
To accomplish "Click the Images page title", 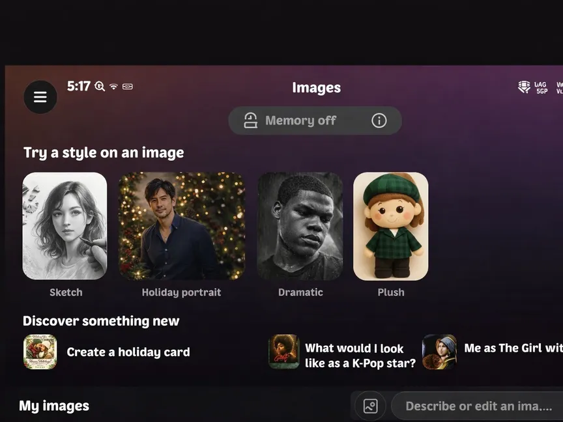I will point(316,88).
